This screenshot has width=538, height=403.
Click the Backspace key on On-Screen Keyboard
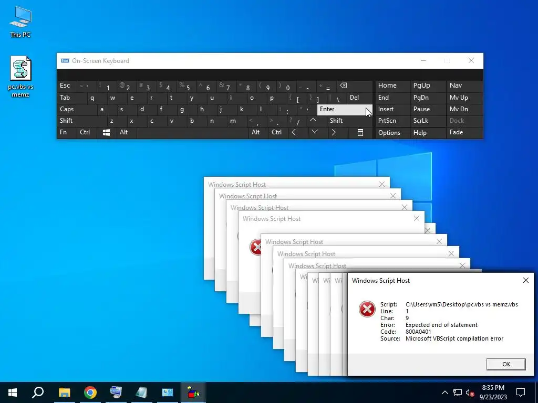click(356, 86)
